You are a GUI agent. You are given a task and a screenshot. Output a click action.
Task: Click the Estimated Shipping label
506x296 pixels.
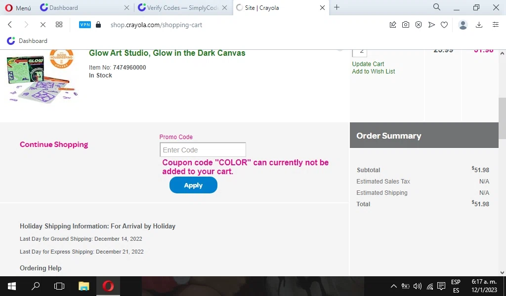click(382, 193)
